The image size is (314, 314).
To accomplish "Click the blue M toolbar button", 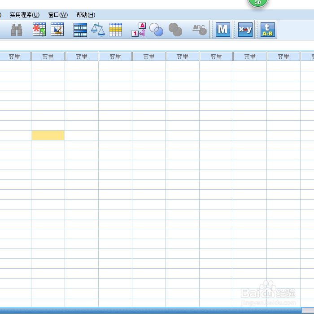I will (x=222, y=30).
